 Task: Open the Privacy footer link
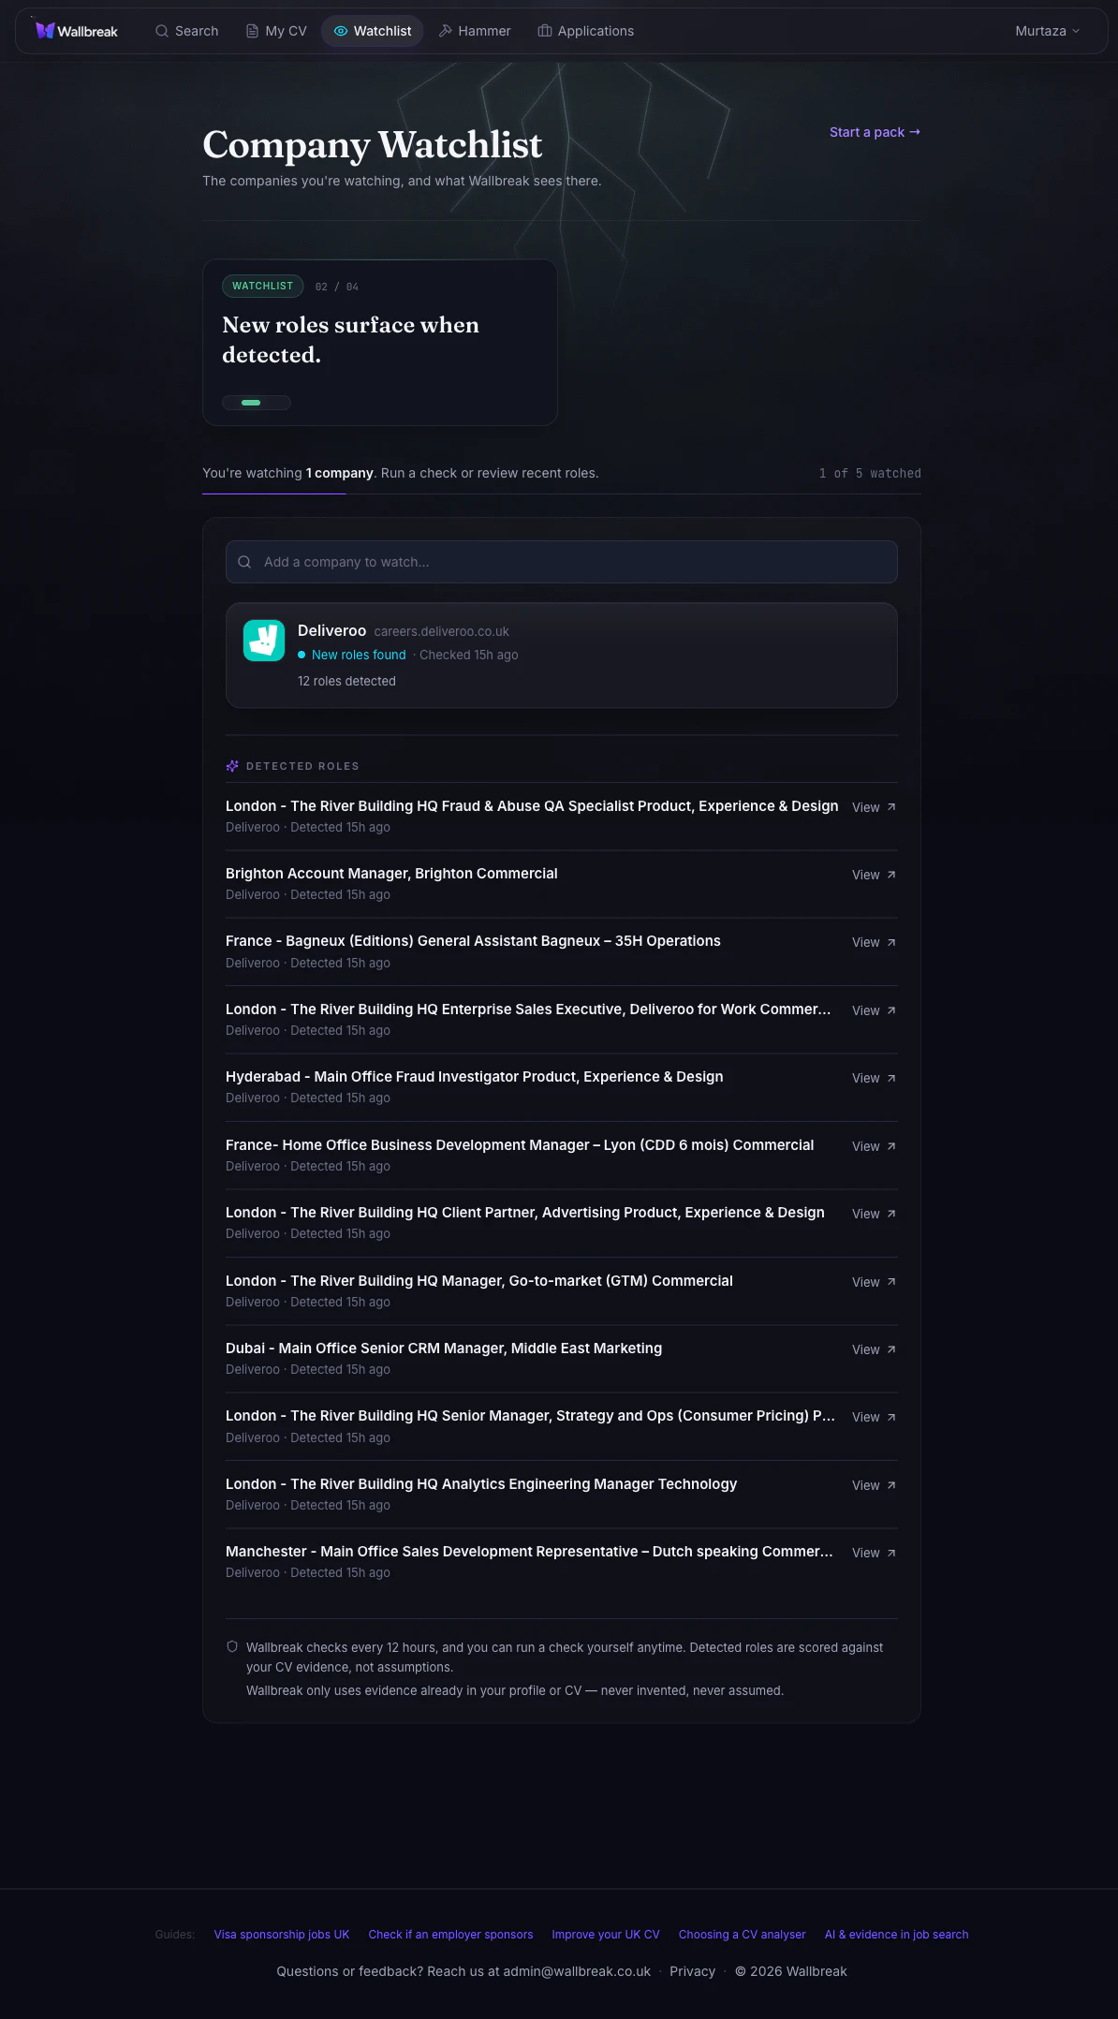pyautogui.click(x=692, y=1971)
